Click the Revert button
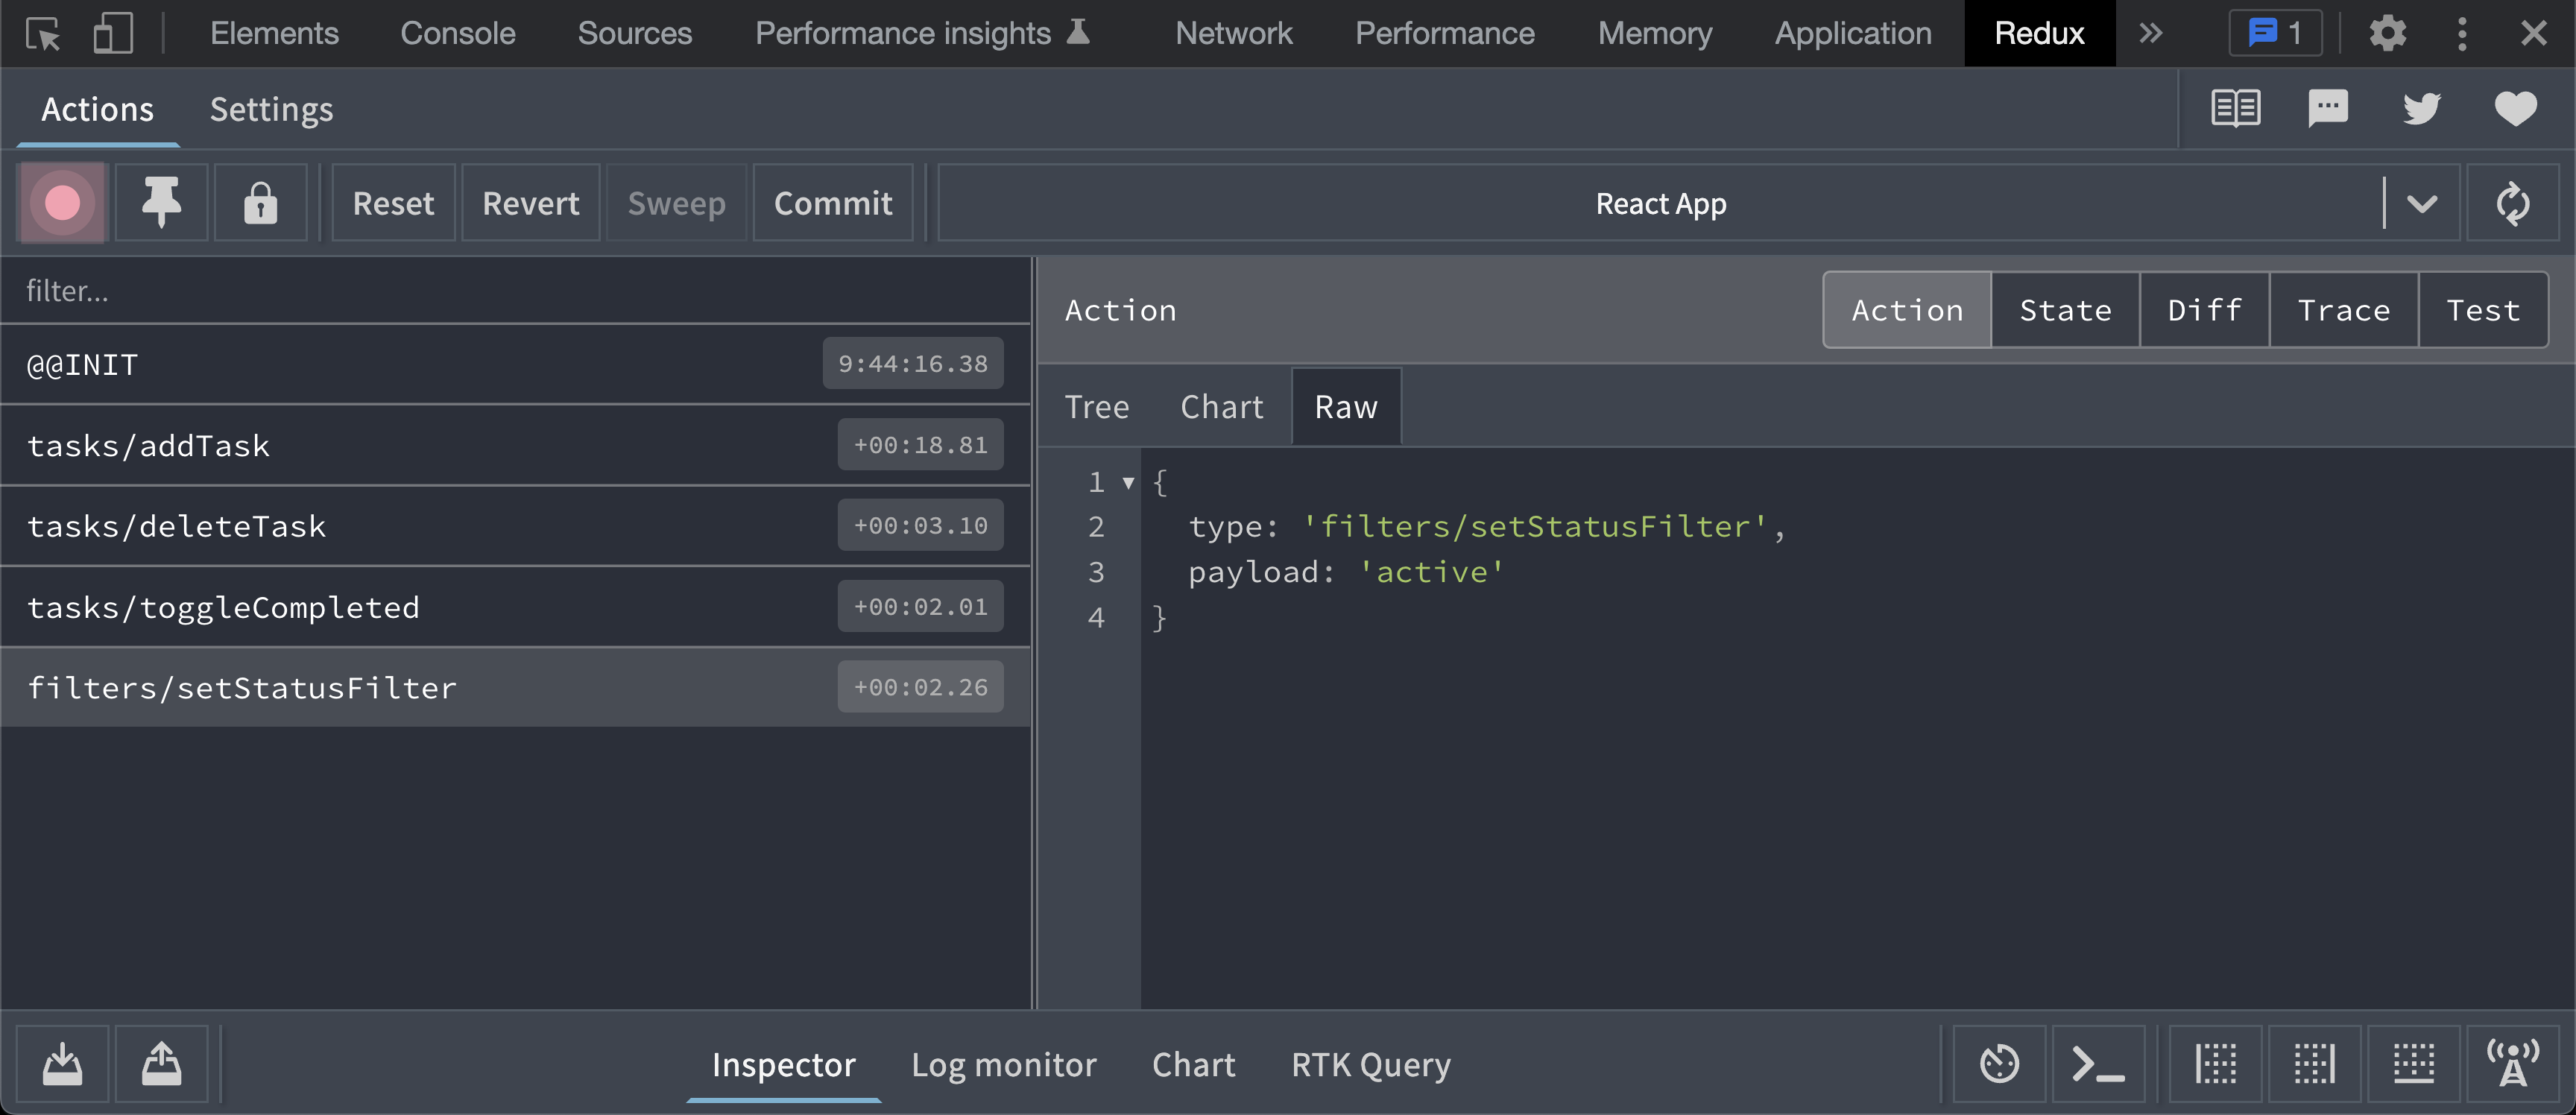This screenshot has width=2576, height=1115. [530, 203]
